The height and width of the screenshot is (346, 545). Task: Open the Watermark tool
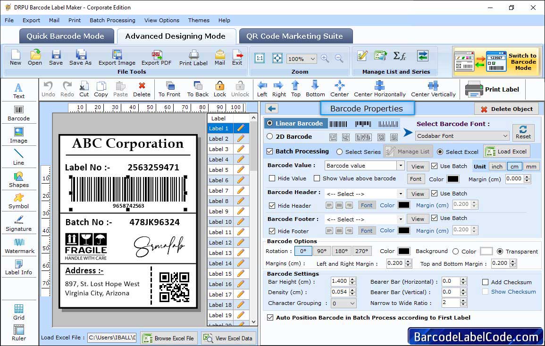coord(19,245)
